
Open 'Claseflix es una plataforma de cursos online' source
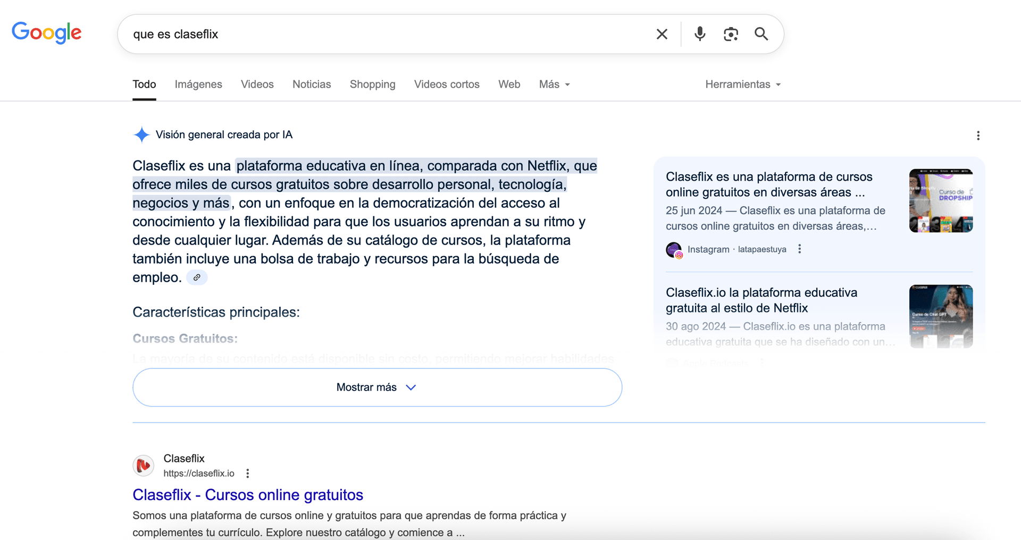tap(769, 184)
